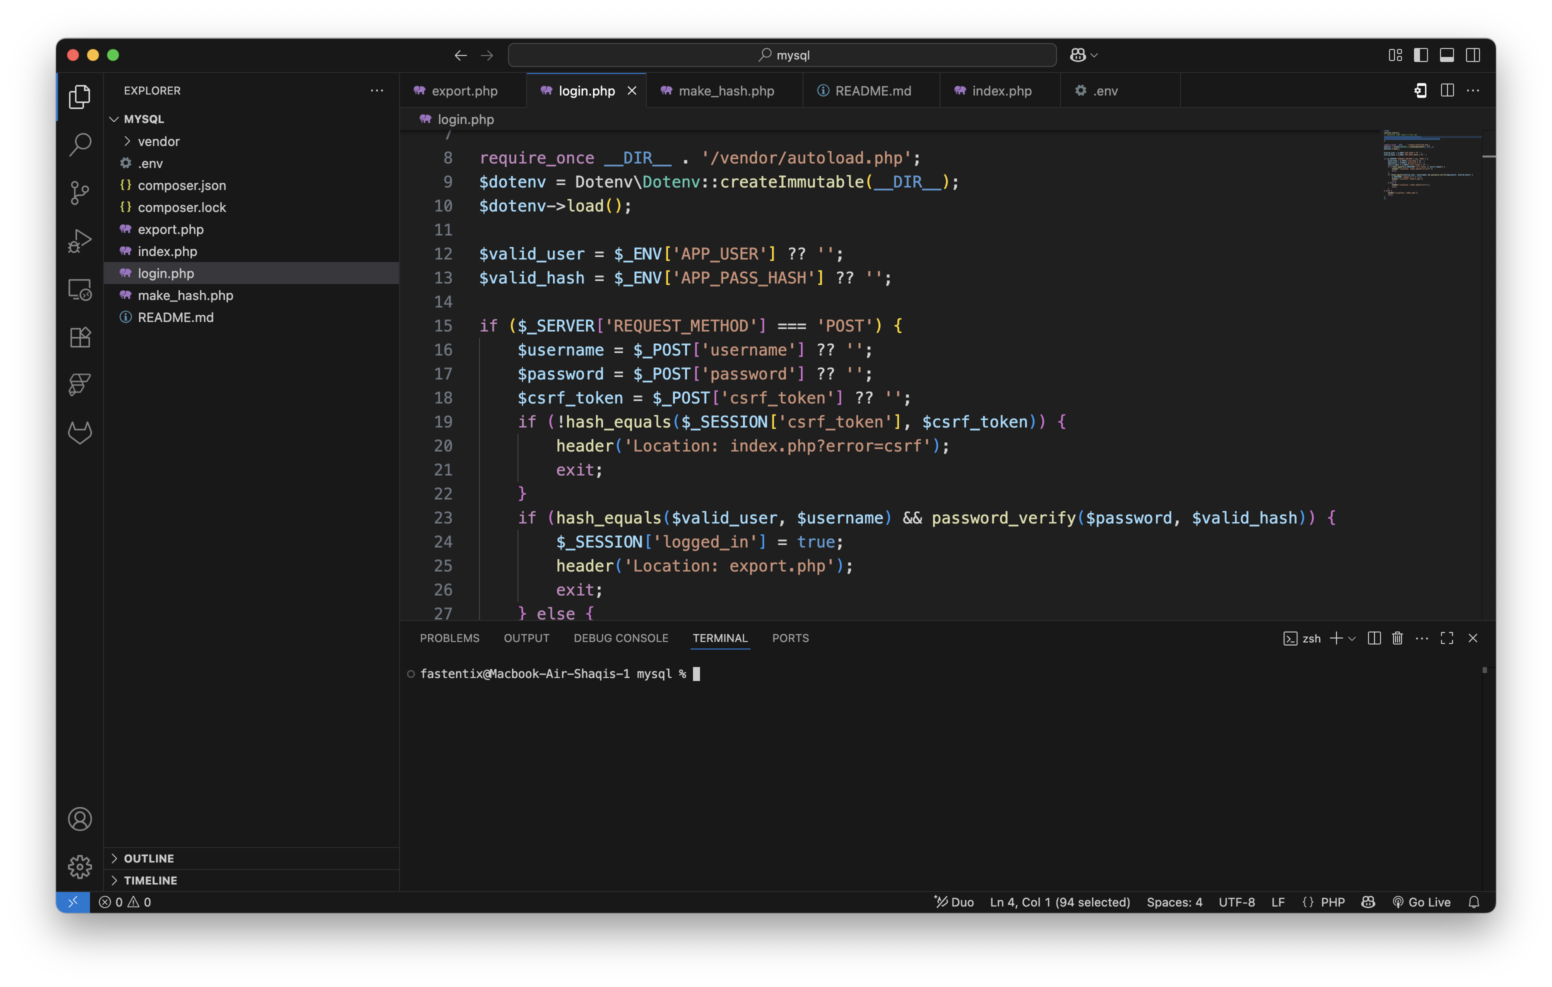
Task: Toggle Primary Side Bar visibility
Action: (1420, 55)
